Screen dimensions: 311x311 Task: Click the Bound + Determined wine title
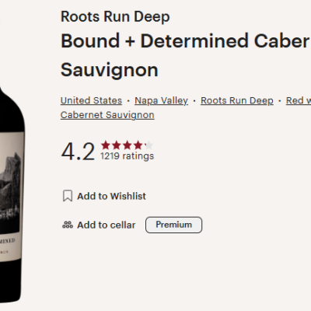[x=186, y=55]
